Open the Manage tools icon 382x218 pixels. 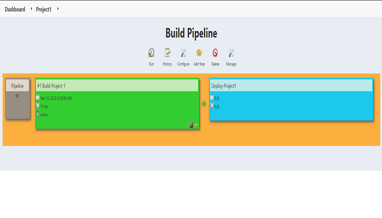point(231,53)
